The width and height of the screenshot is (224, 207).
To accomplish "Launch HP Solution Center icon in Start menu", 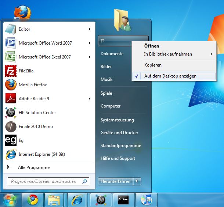I will [11, 113].
